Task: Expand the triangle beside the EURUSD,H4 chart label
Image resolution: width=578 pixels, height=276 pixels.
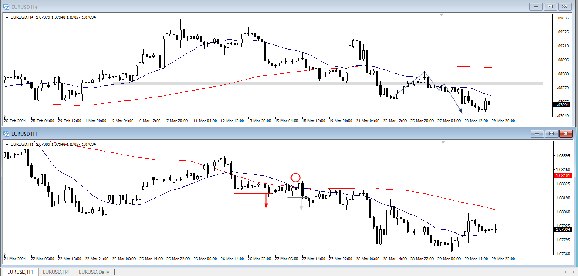Action: point(7,17)
